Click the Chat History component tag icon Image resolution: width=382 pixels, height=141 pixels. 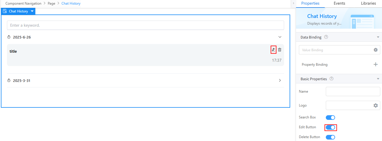click(x=5, y=11)
